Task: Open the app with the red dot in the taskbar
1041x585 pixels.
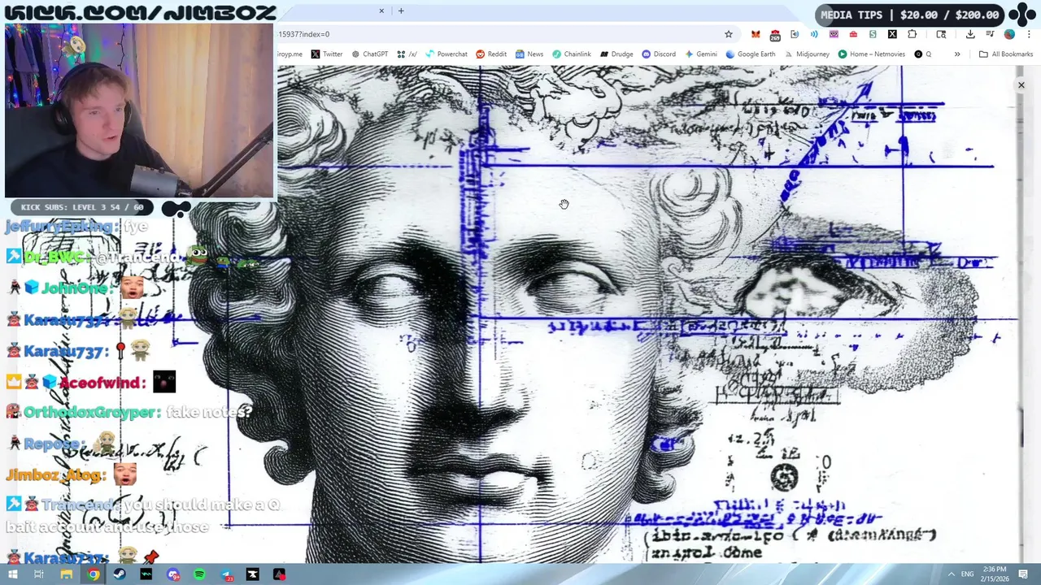Action: (x=279, y=574)
